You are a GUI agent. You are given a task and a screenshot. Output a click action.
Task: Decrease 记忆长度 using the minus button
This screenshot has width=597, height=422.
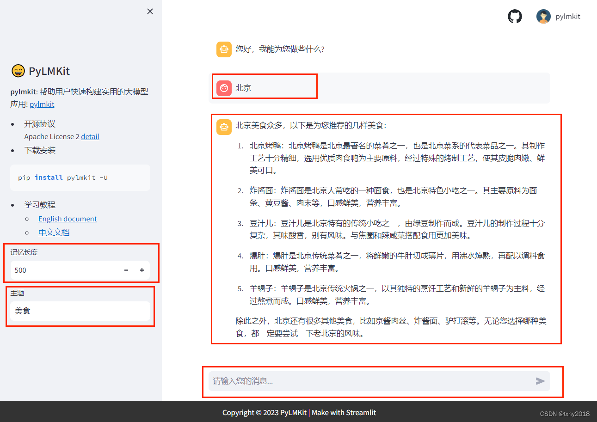[x=126, y=270]
